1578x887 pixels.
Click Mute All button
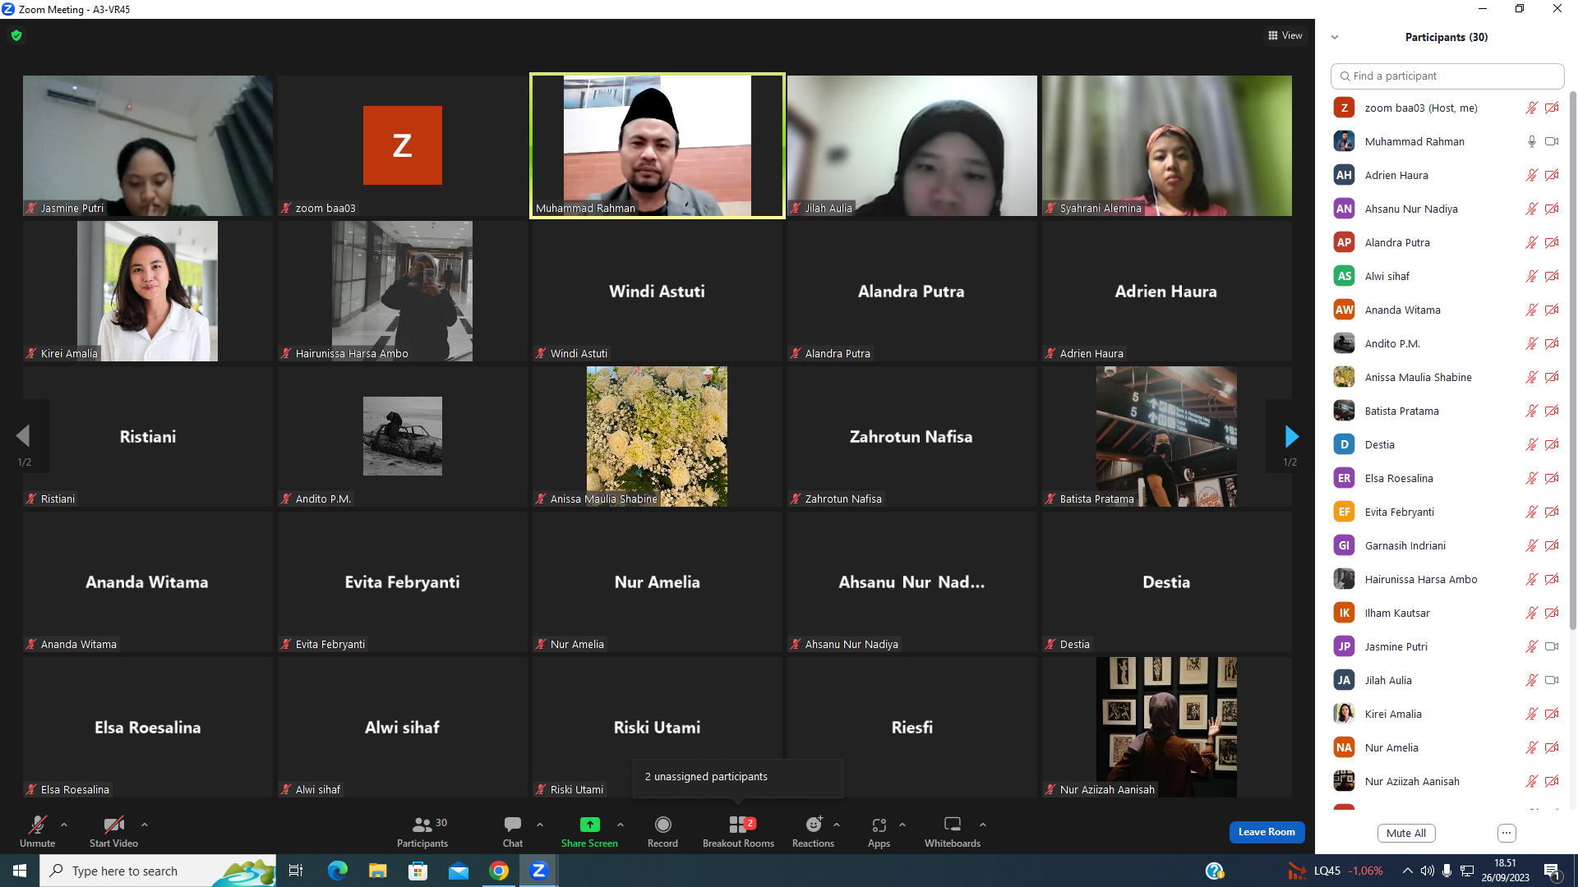(1406, 833)
